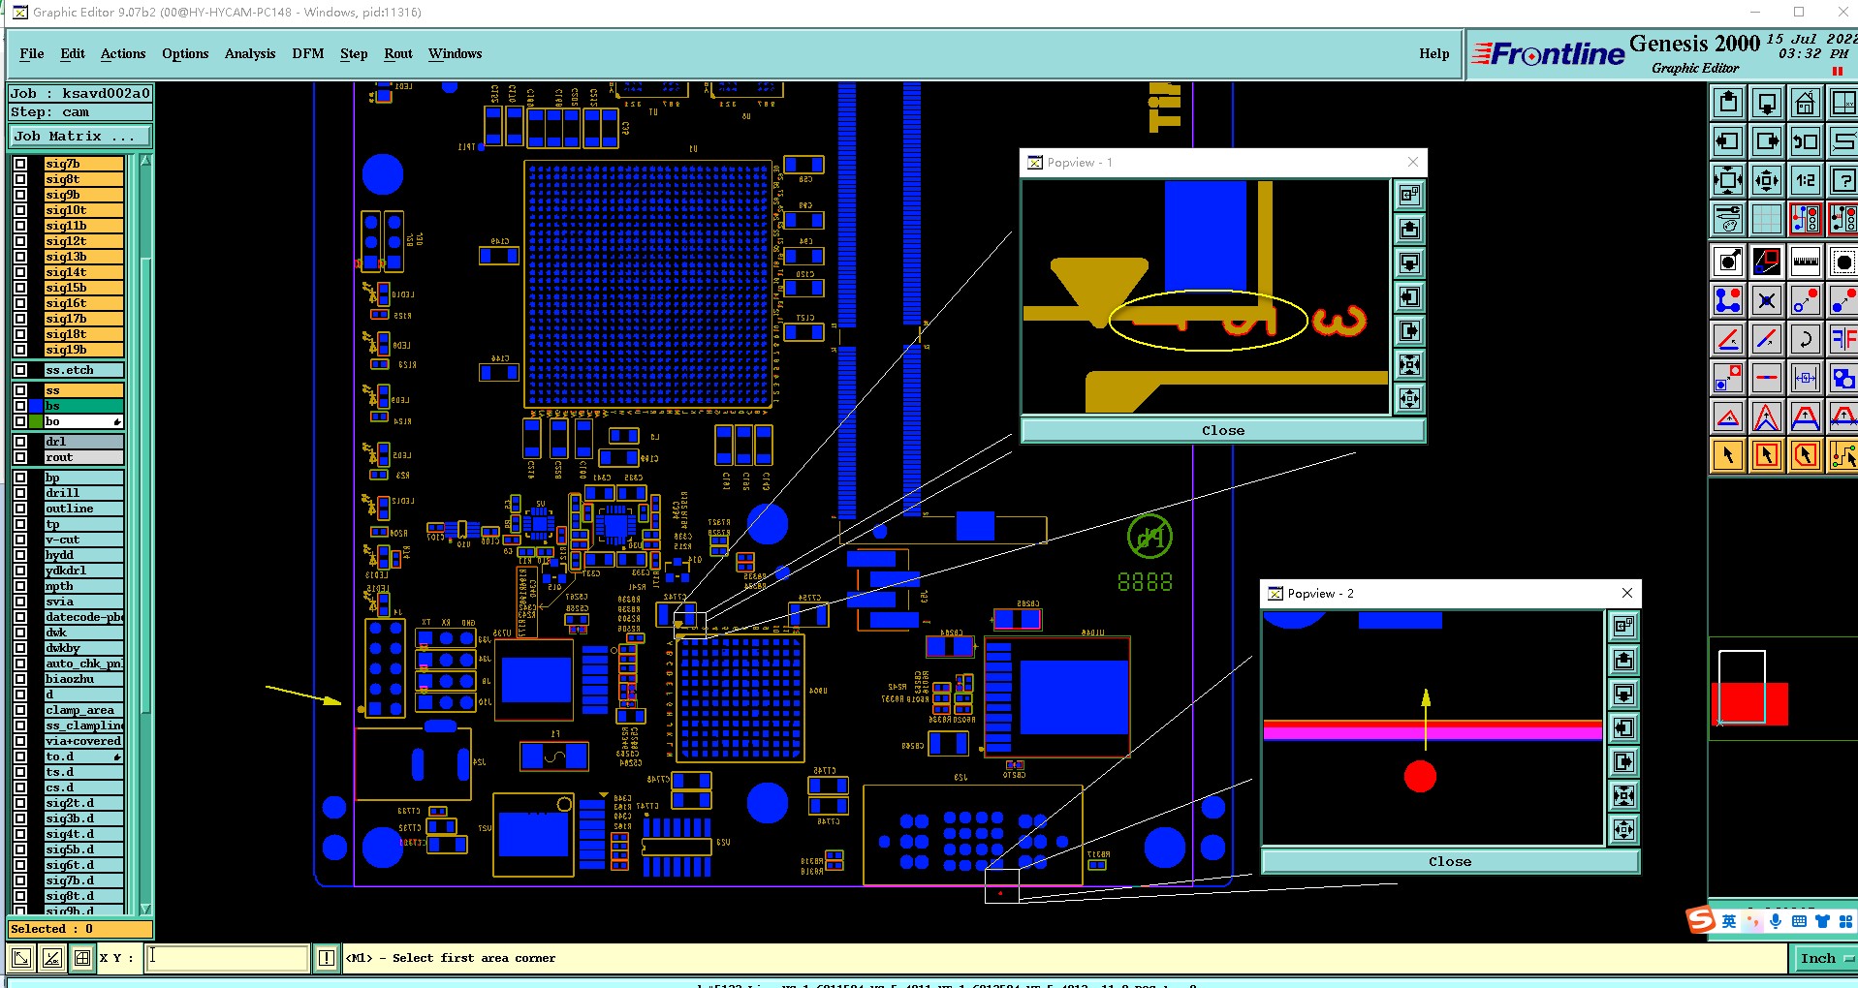The height and width of the screenshot is (988, 1858).
Task: Select the arrow pointer selection tool
Action: [x=1727, y=455]
